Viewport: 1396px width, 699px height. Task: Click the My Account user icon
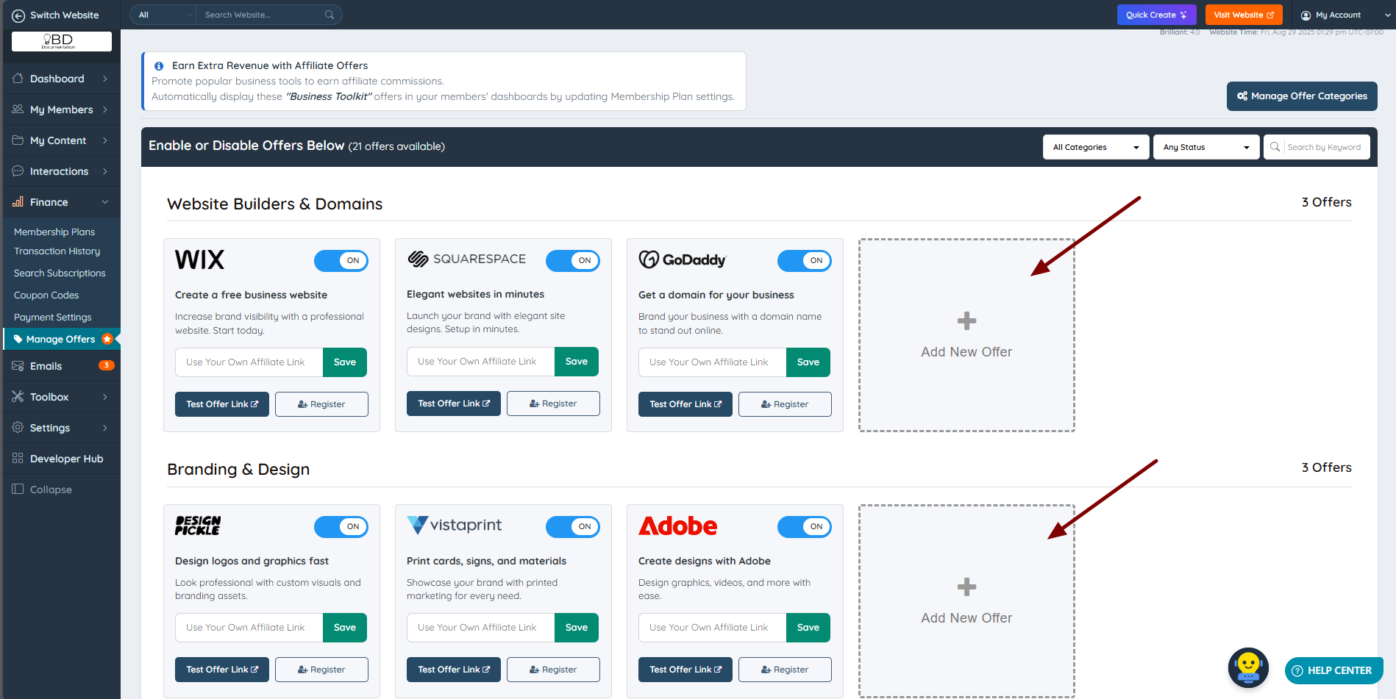pos(1306,15)
